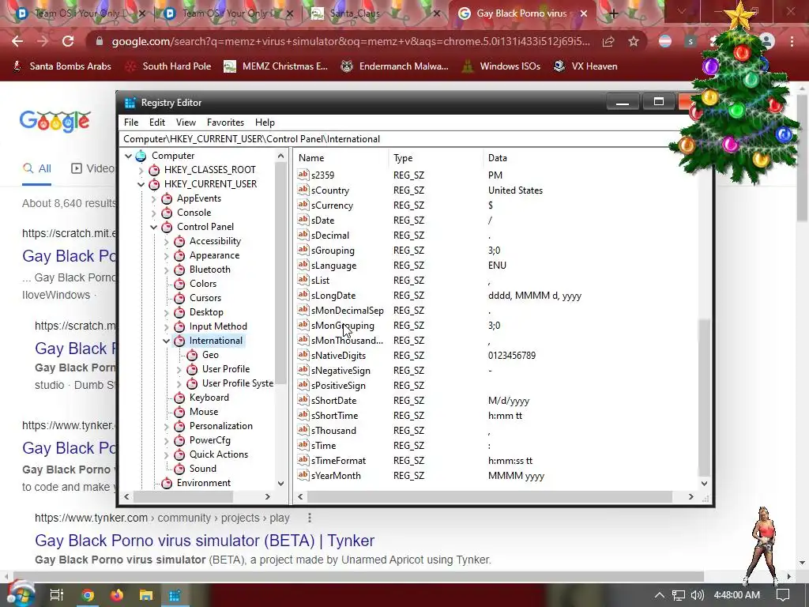Collapse International key
The width and height of the screenshot is (809, 607).
click(x=166, y=341)
